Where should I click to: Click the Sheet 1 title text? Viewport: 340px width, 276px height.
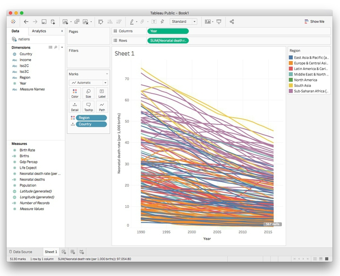click(124, 53)
